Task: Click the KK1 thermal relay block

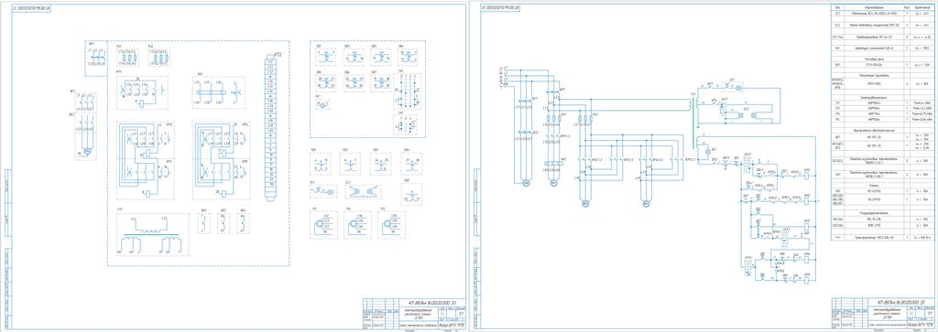Action: [219, 92]
